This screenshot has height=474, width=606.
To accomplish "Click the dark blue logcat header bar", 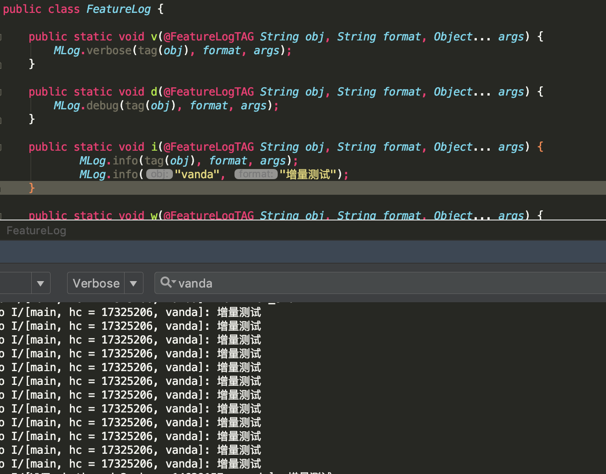I will point(303,252).
